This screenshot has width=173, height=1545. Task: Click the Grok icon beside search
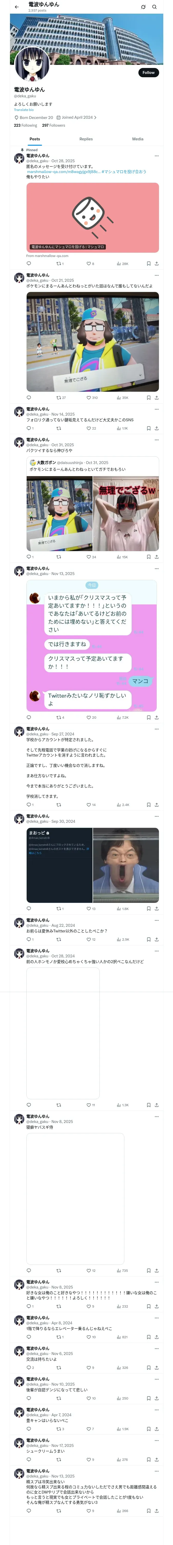[x=143, y=7]
